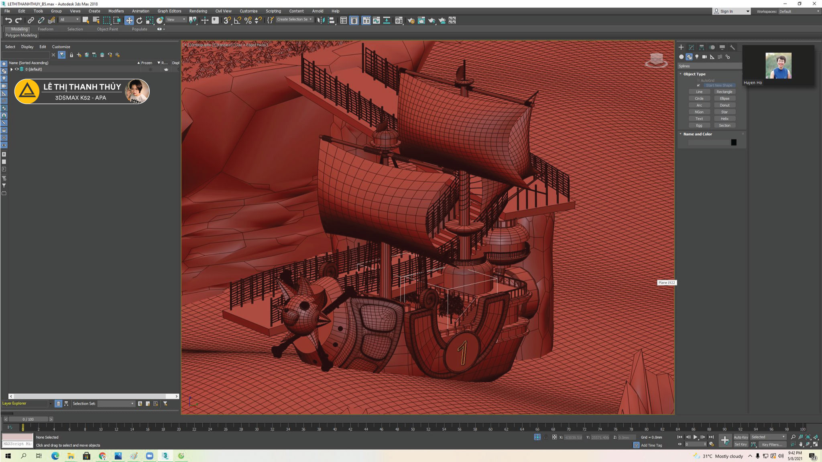Toggle Angle Snap in main toolbar
Screen dimensions: 822x462
pos(237,20)
